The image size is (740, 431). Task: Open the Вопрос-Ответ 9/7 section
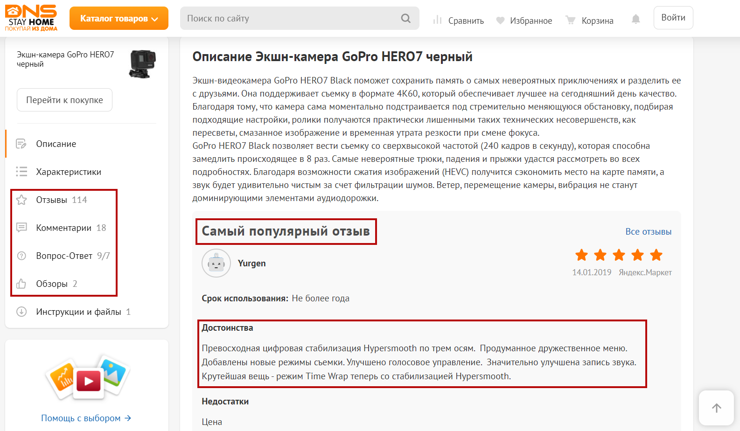(73, 256)
